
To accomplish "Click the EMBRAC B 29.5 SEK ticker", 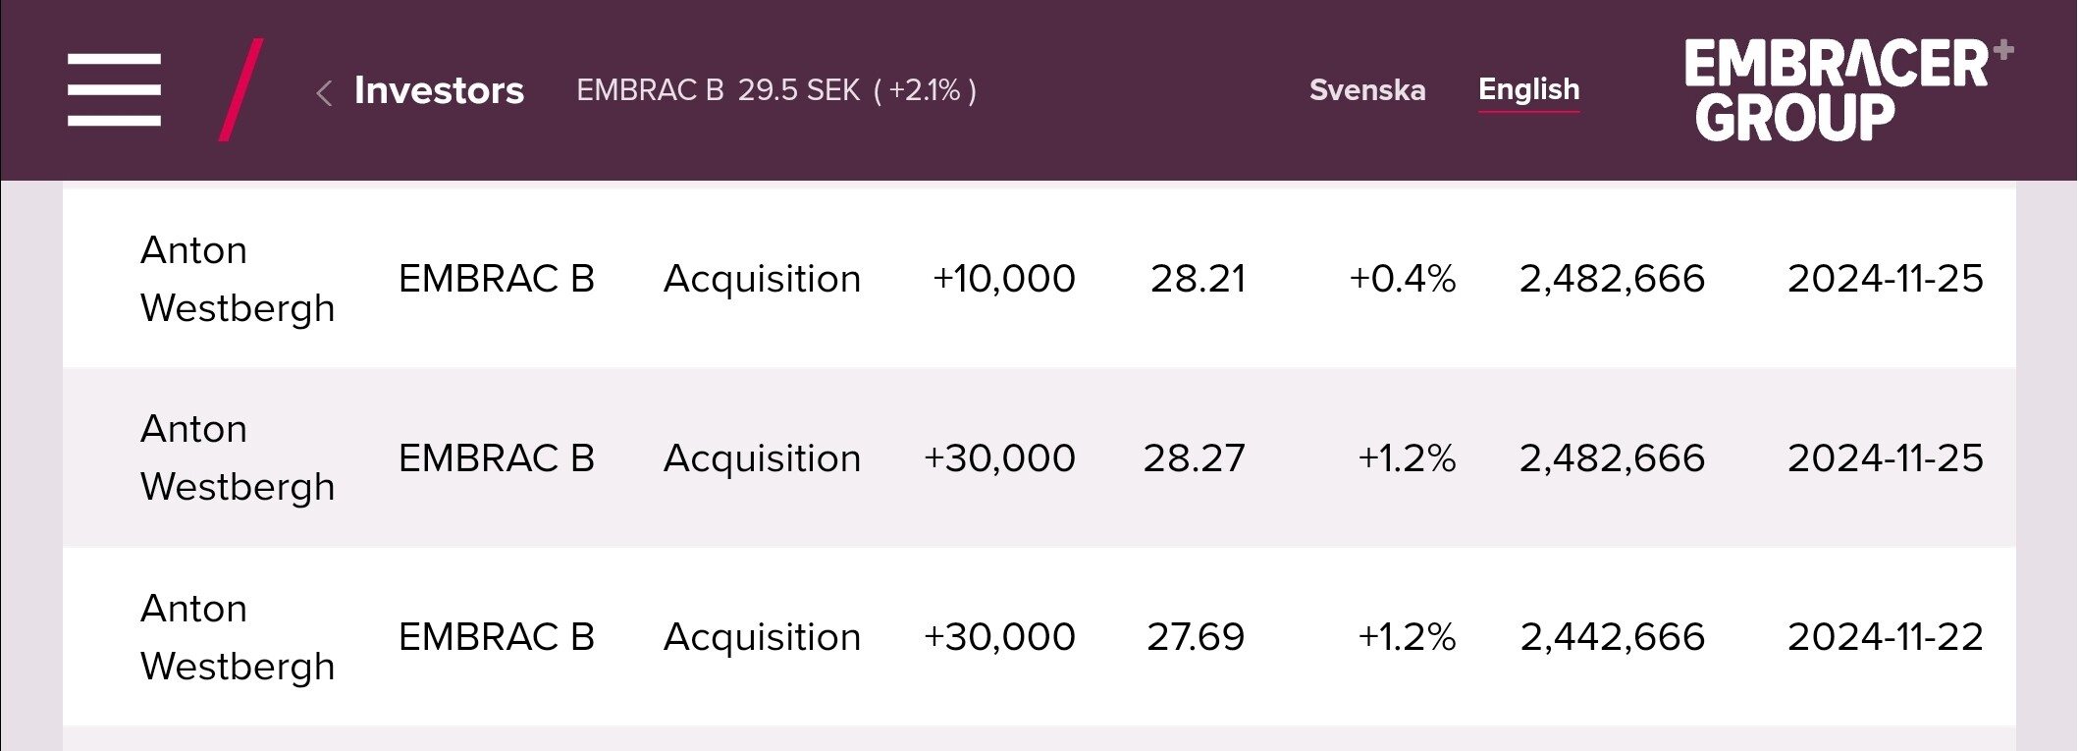I will (775, 90).
